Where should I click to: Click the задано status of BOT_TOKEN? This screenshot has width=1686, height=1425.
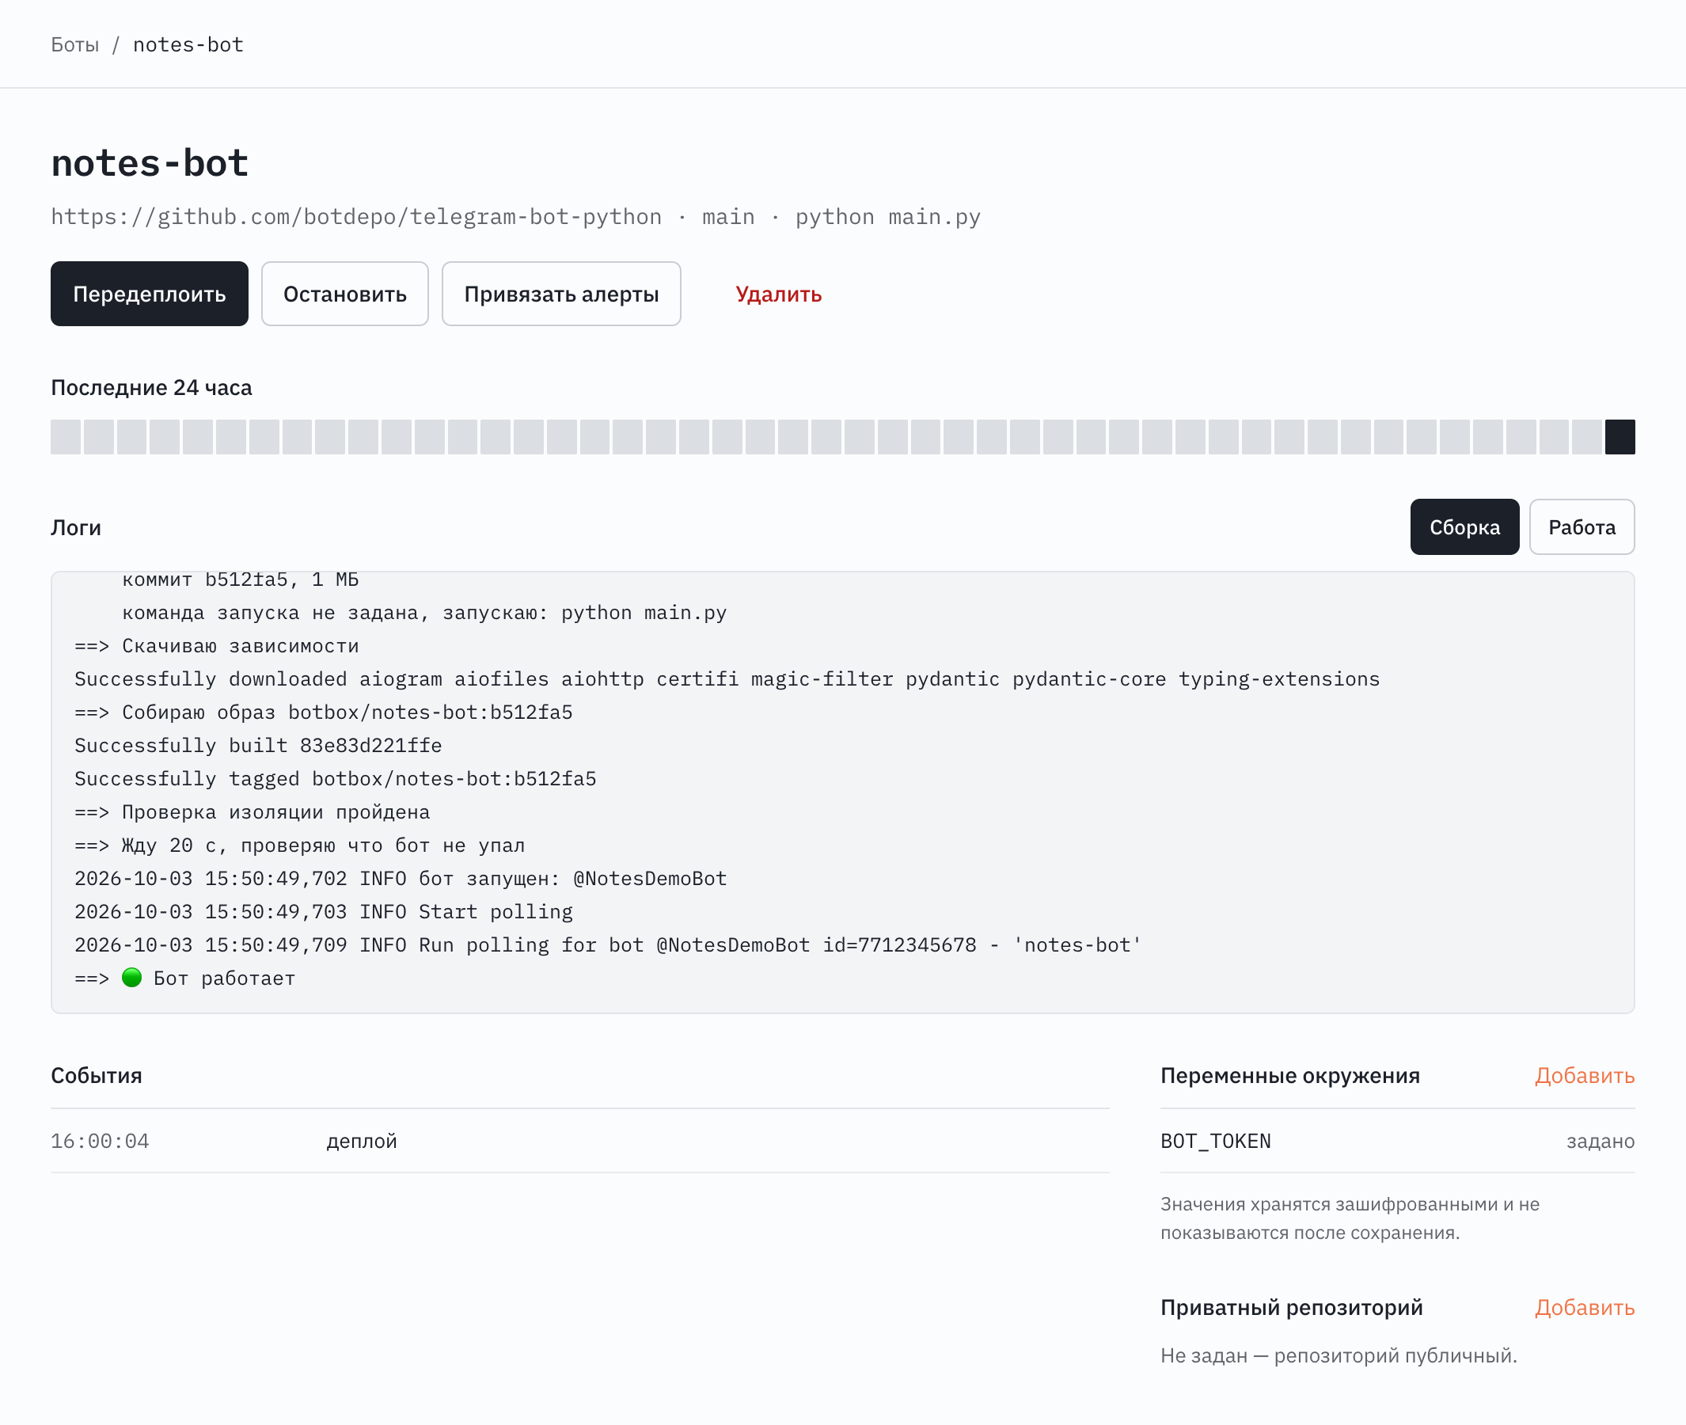tap(1601, 1142)
